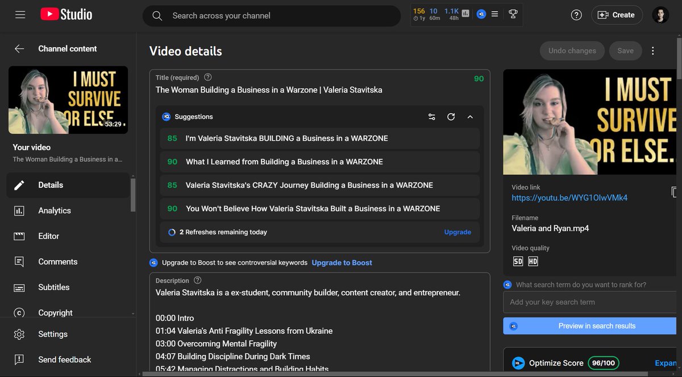The height and width of the screenshot is (377, 682).
Task: Click the "00:00 Intro" description line
Action: 175,318
